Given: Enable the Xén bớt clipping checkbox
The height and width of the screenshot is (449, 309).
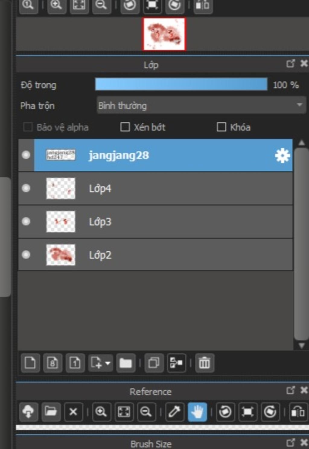Looking at the screenshot, I should 125,127.
